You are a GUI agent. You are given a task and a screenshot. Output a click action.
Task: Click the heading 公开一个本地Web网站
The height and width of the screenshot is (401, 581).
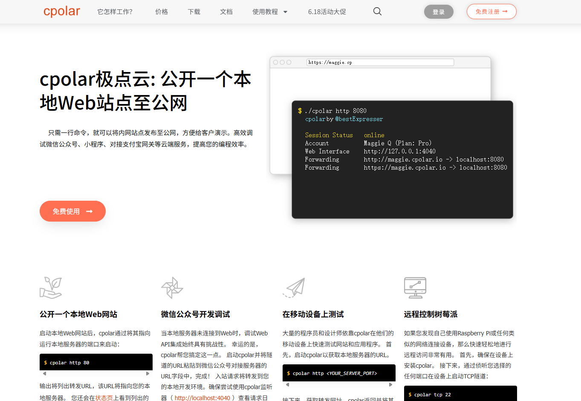coord(78,314)
